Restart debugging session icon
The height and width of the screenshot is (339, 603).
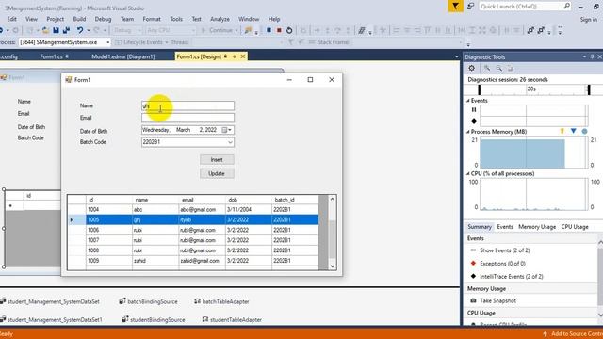(289, 30)
